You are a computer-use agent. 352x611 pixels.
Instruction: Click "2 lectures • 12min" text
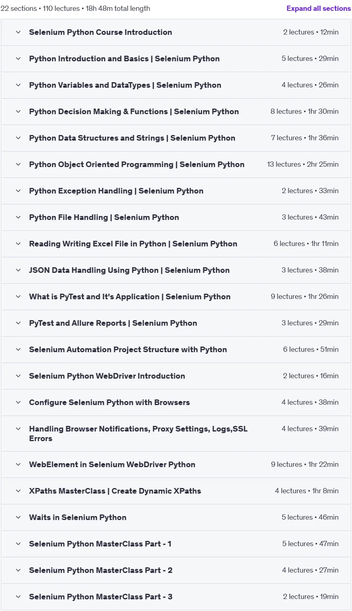coord(311,32)
